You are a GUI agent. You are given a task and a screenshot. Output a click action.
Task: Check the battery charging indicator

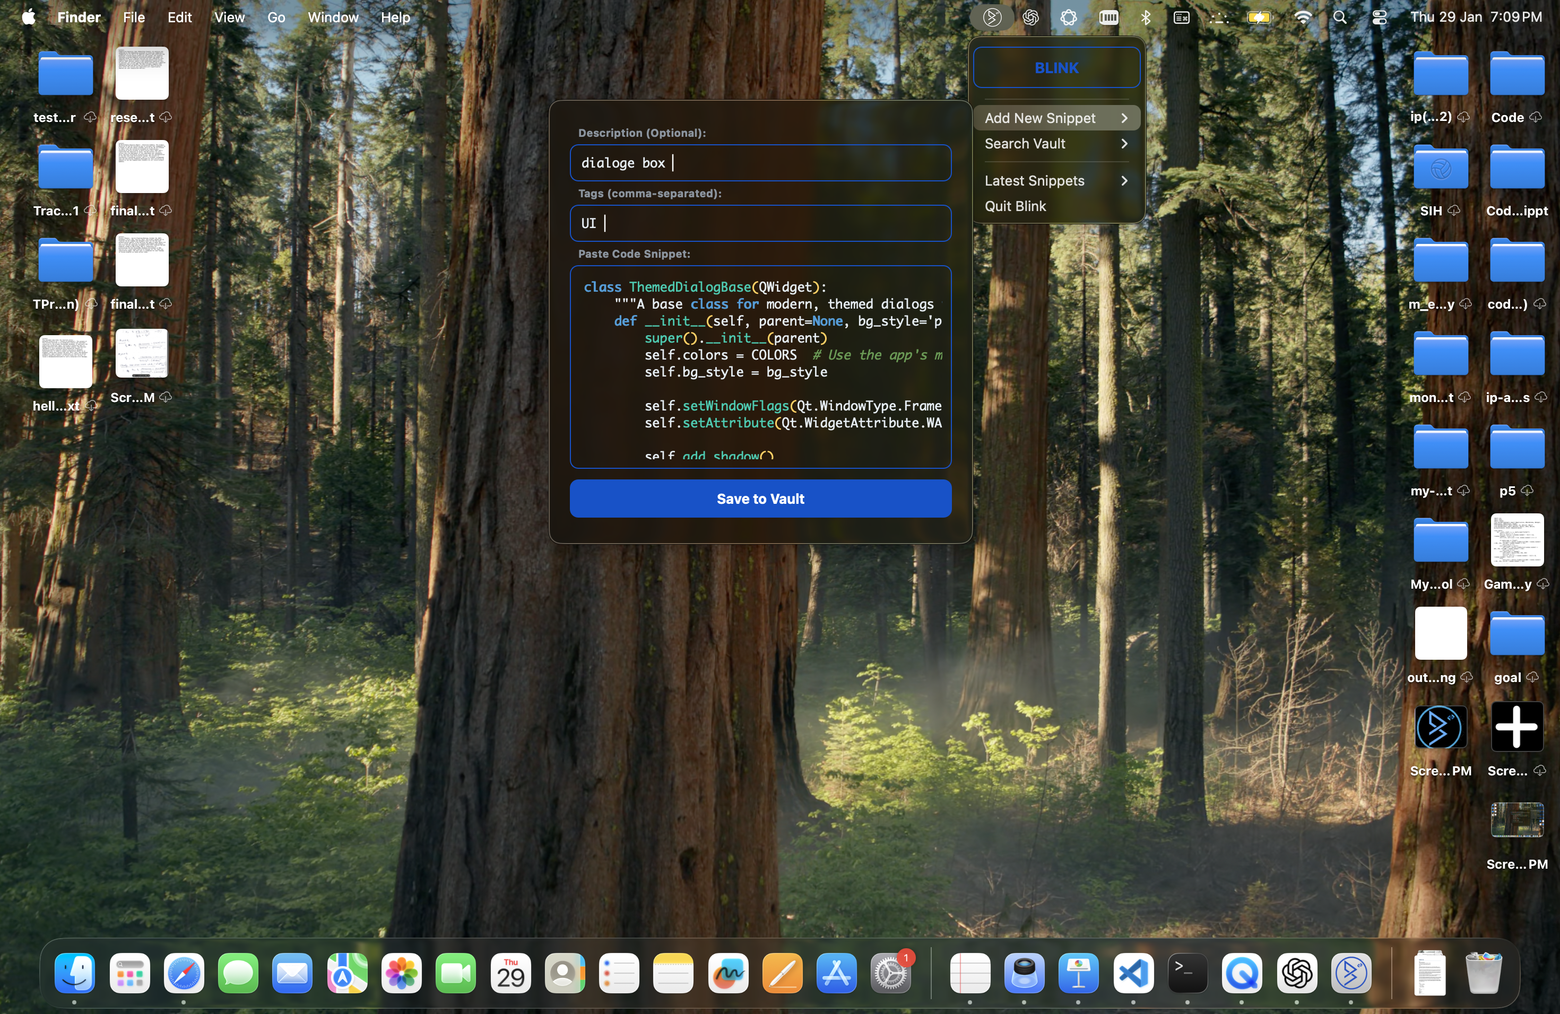(x=1259, y=17)
